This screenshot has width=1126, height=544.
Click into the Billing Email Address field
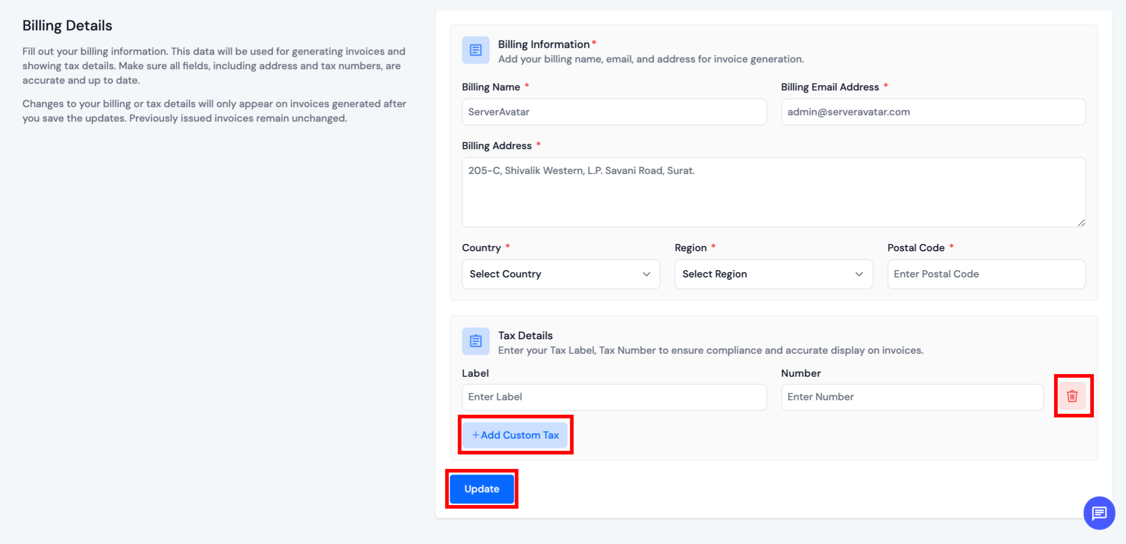933,112
